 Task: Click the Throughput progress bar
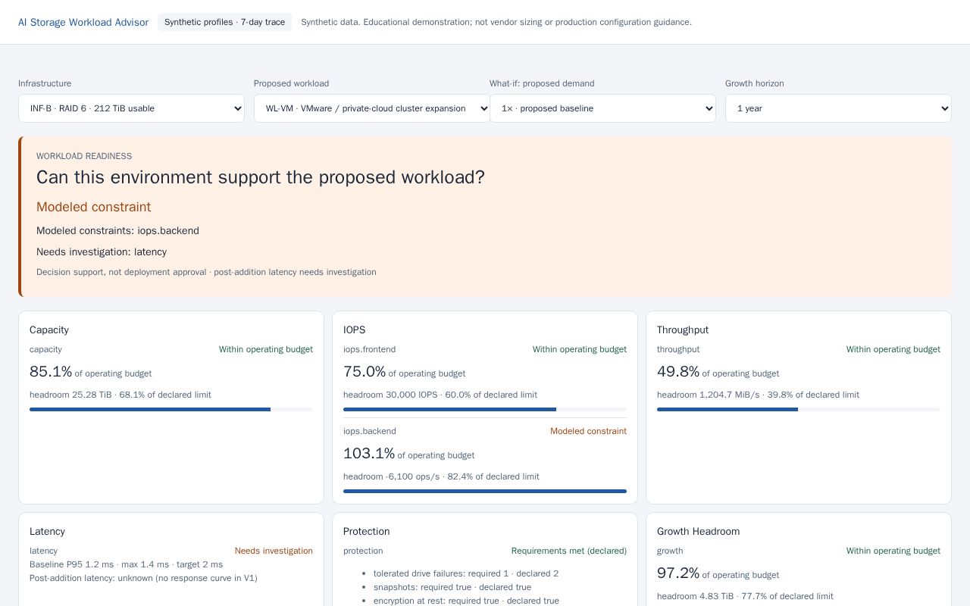(799, 410)
